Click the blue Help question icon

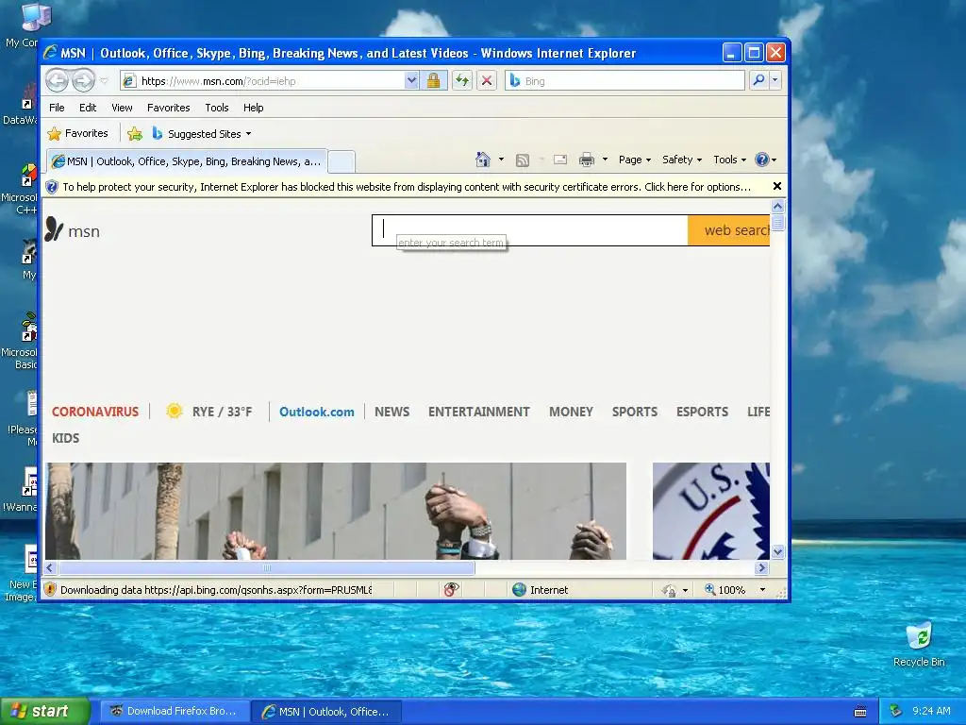point(762,160)
